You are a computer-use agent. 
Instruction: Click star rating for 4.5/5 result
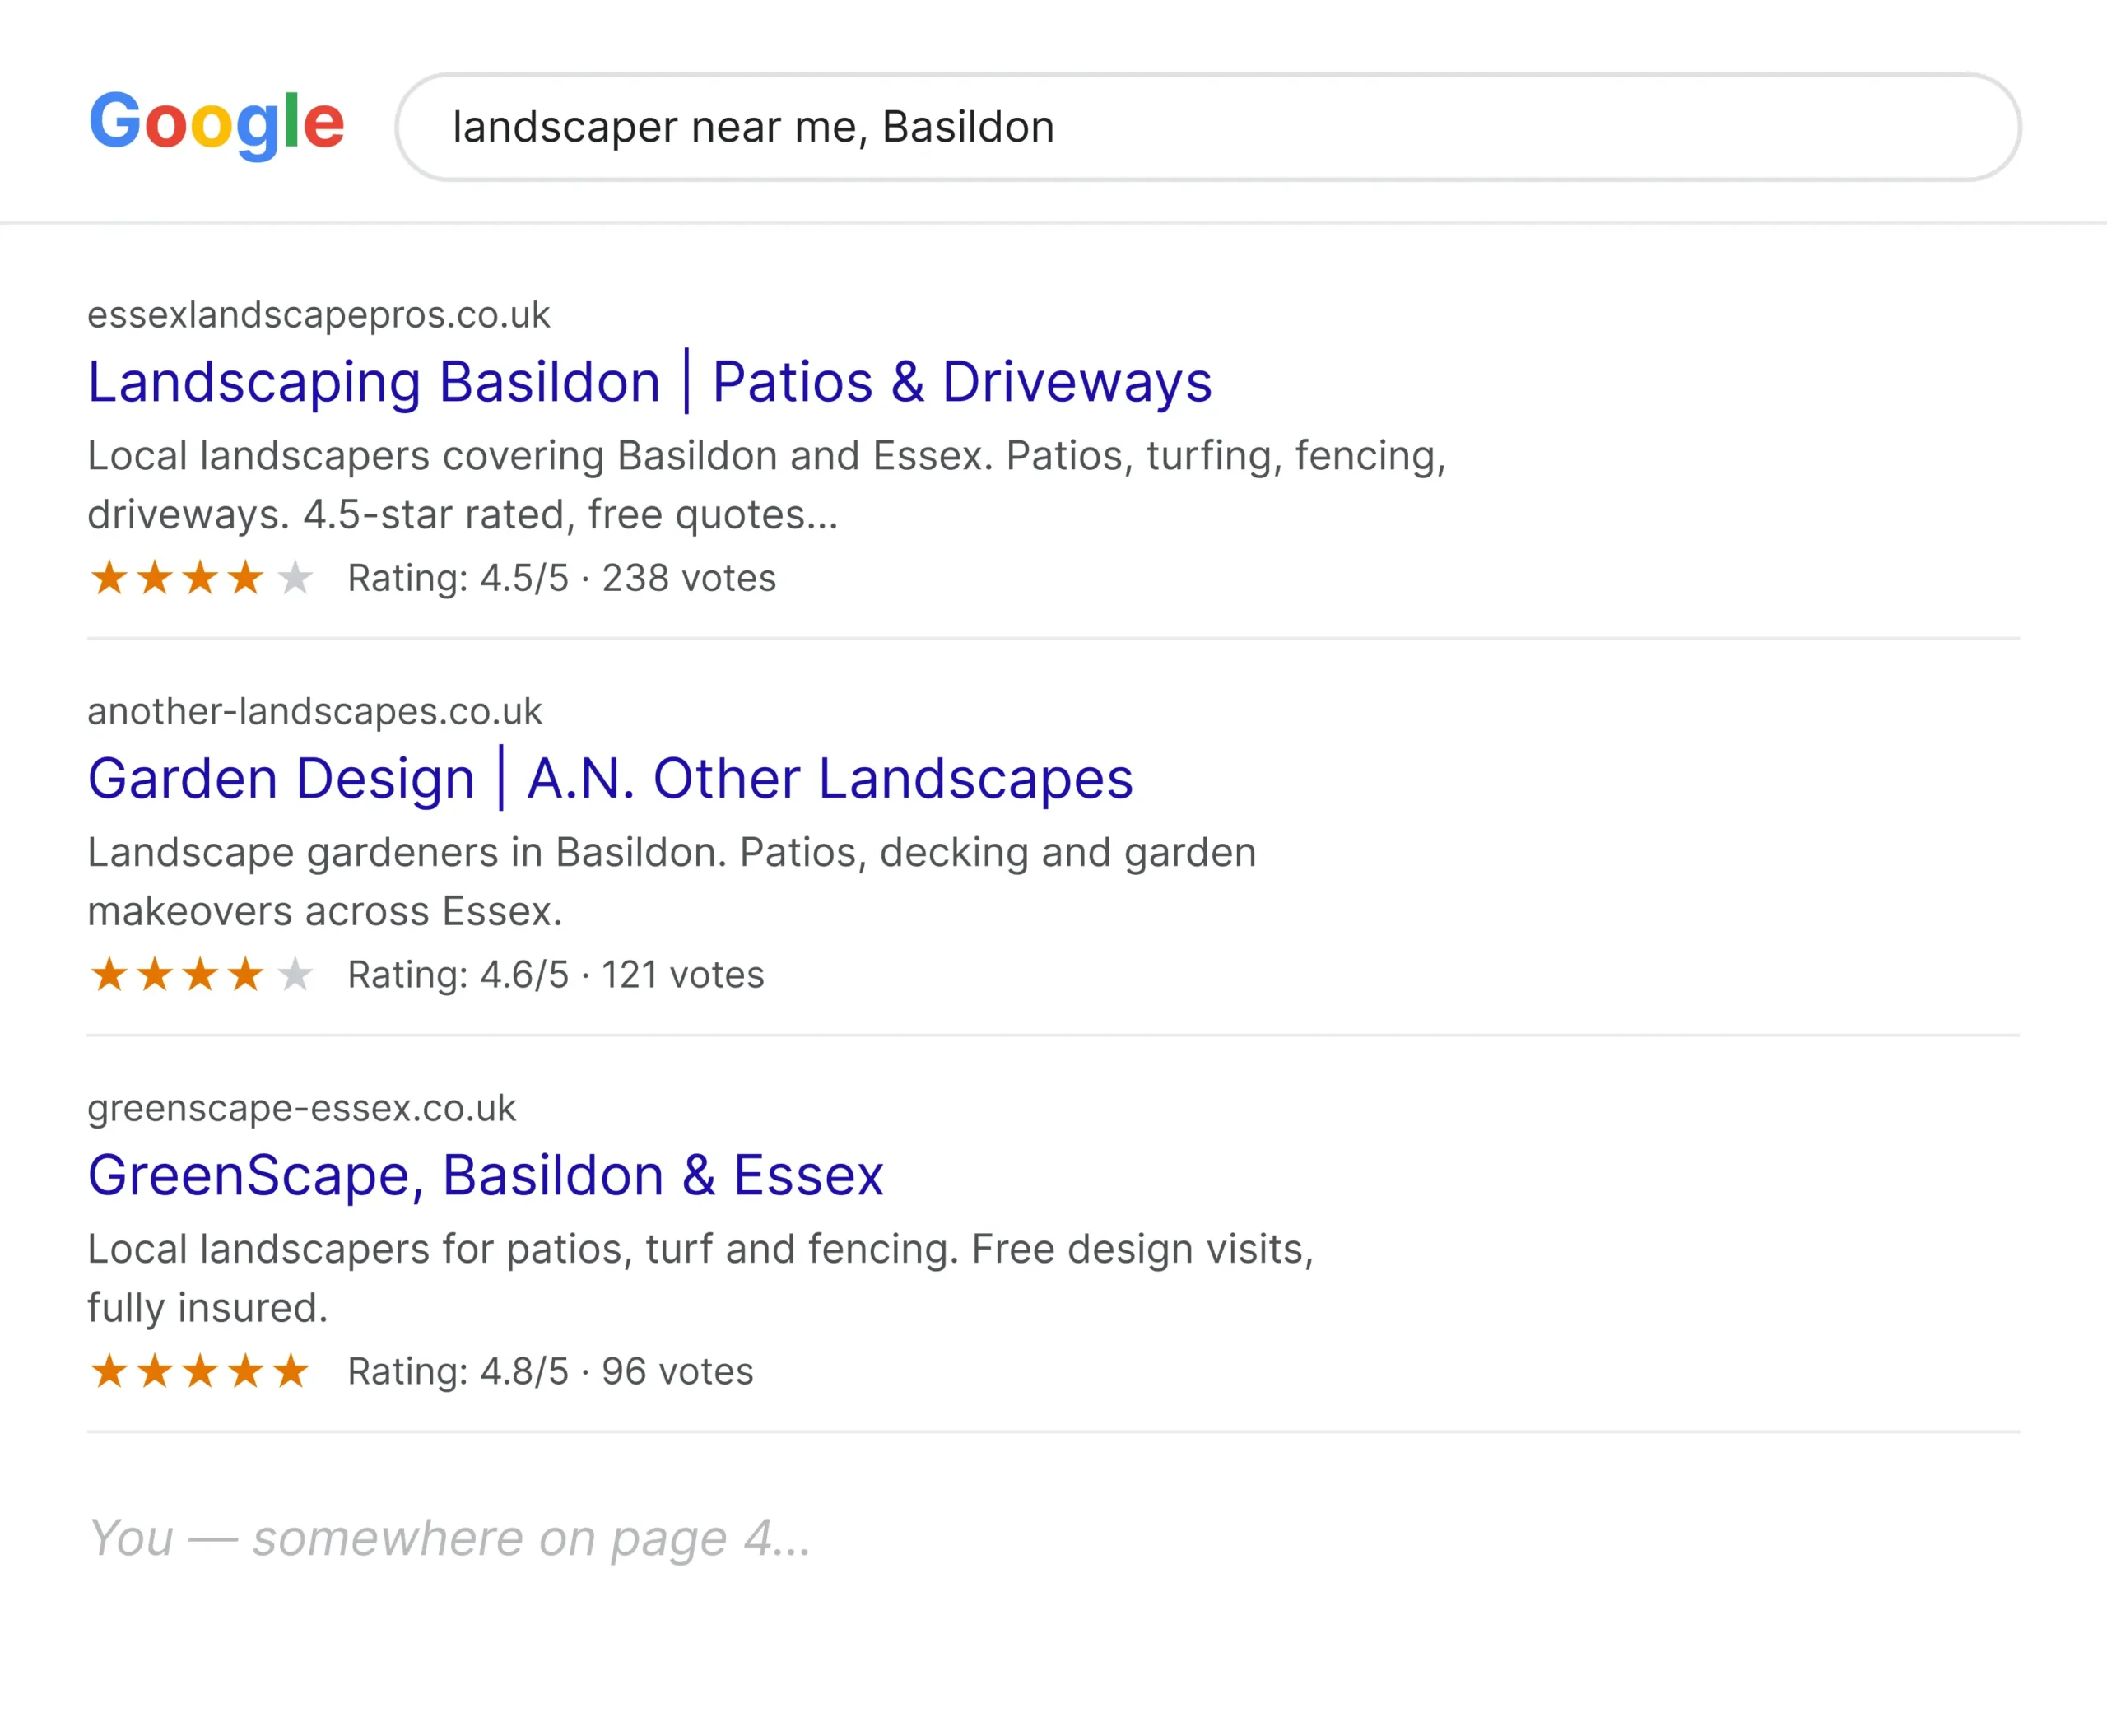click(201, 578)
